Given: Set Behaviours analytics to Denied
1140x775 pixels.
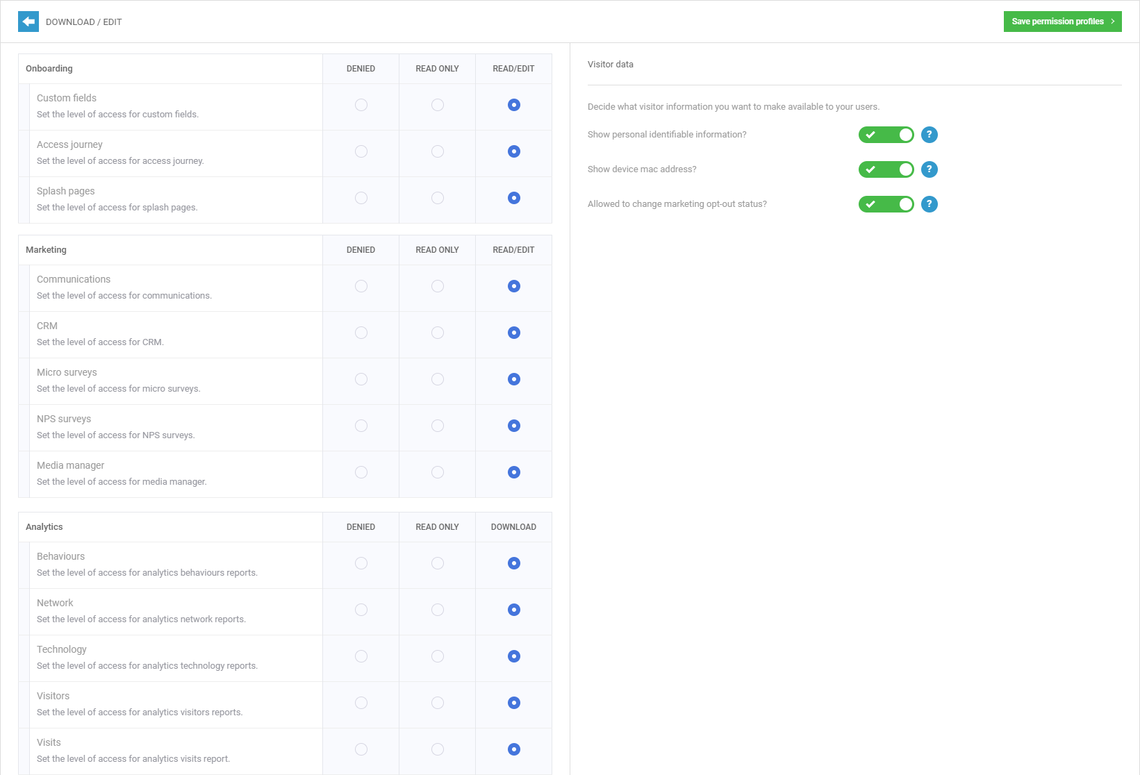Looking at the screenshot, I should pyautogui.click(x=361, y=563).
